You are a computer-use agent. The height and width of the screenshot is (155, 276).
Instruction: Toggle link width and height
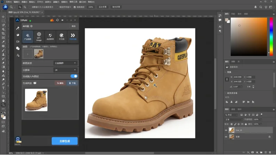227,79
